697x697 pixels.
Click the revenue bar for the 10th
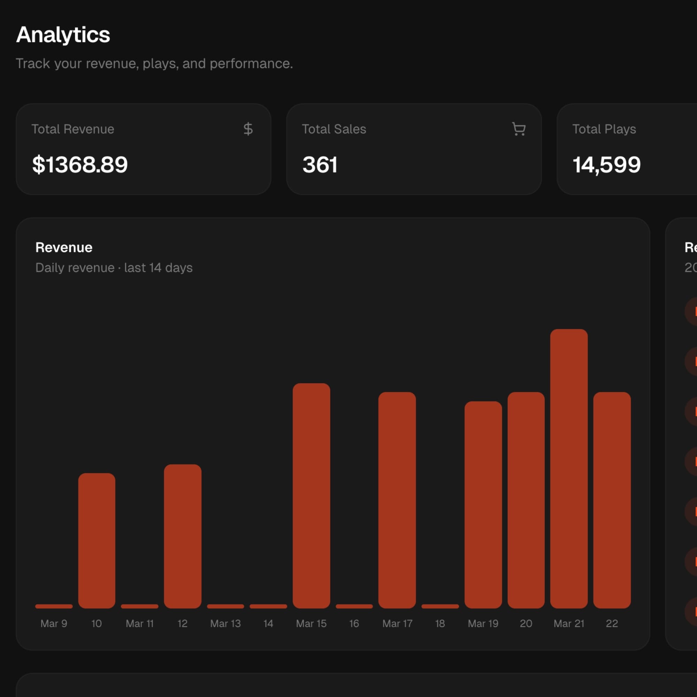97,541
